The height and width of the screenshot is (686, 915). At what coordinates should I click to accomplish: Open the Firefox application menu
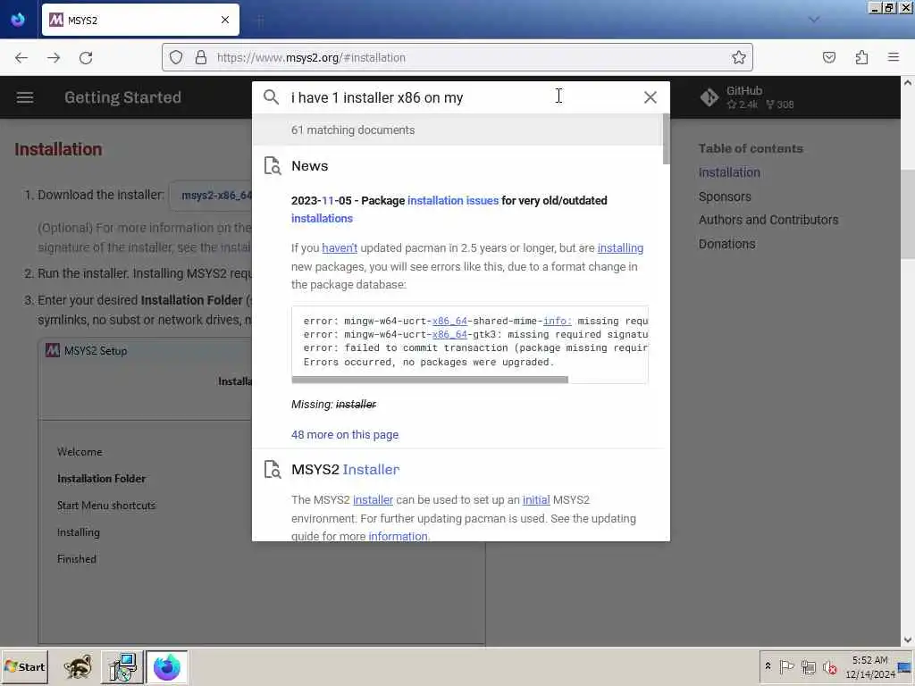[894, 57]
